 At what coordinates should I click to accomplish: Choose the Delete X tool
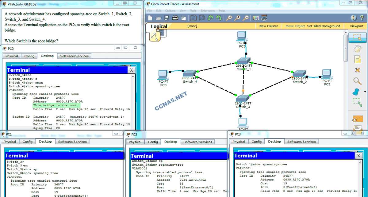pos(357,70)
